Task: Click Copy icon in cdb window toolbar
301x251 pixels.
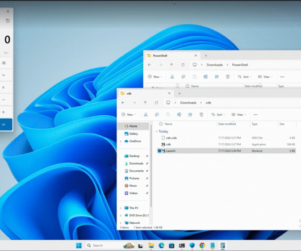Action: click(x=157, y=115)
